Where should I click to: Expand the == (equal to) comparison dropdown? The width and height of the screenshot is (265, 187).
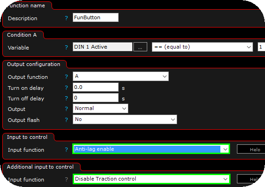[202, 47]
